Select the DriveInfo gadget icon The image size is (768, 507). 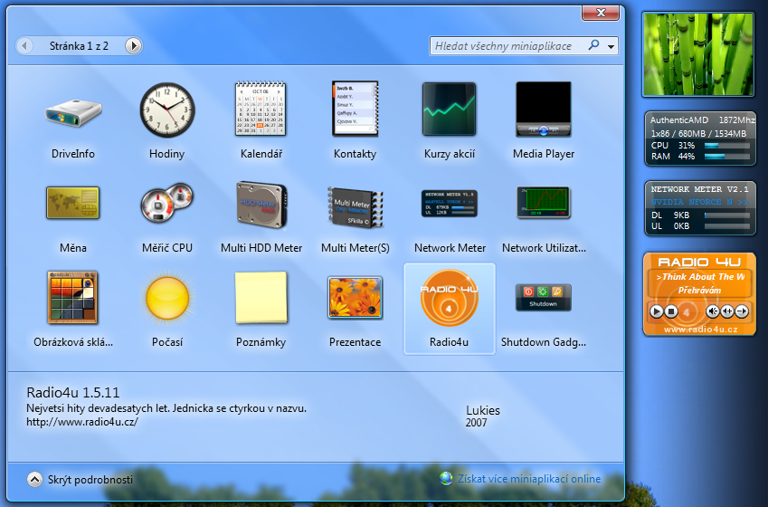pyautogui.click(x=72, y=110)
